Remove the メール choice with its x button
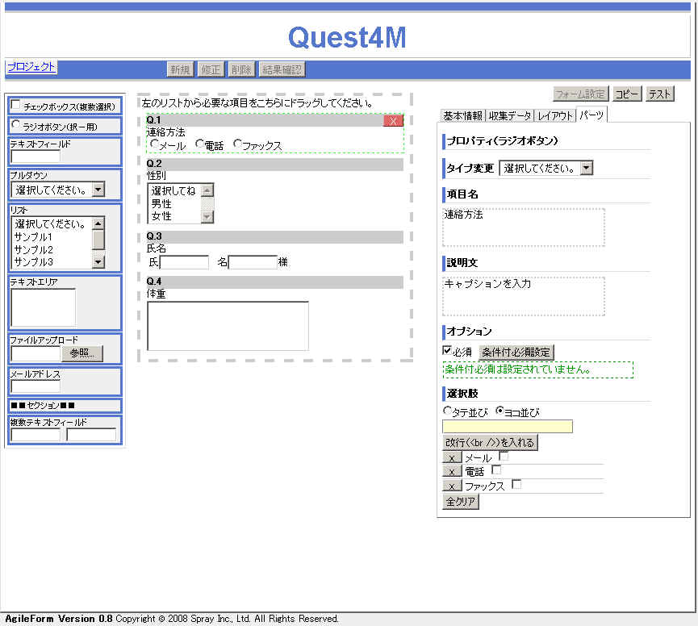 point(452,458)
